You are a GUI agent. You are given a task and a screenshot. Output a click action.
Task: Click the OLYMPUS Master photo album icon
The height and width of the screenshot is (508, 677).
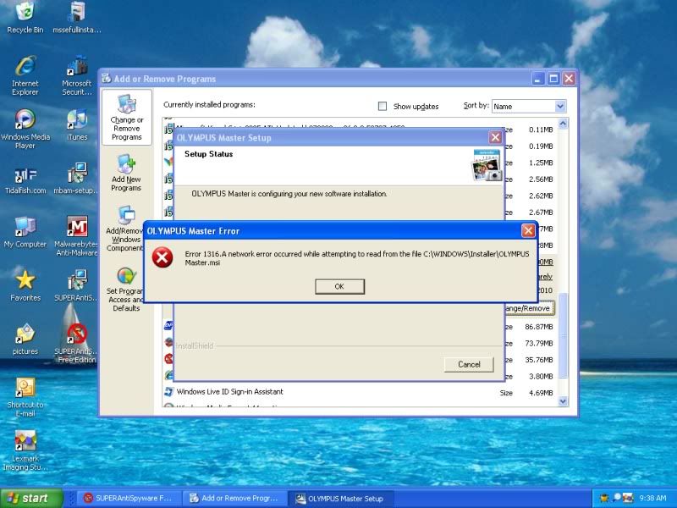(487, 165)
